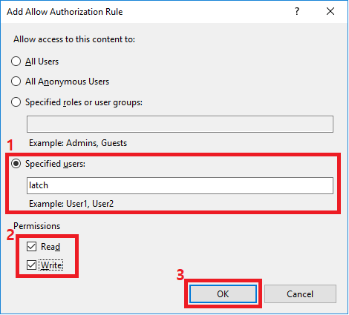Click the 'Example: Admins, Guests' hint text
Screen dimensions: 349x315
pos(78,143)
